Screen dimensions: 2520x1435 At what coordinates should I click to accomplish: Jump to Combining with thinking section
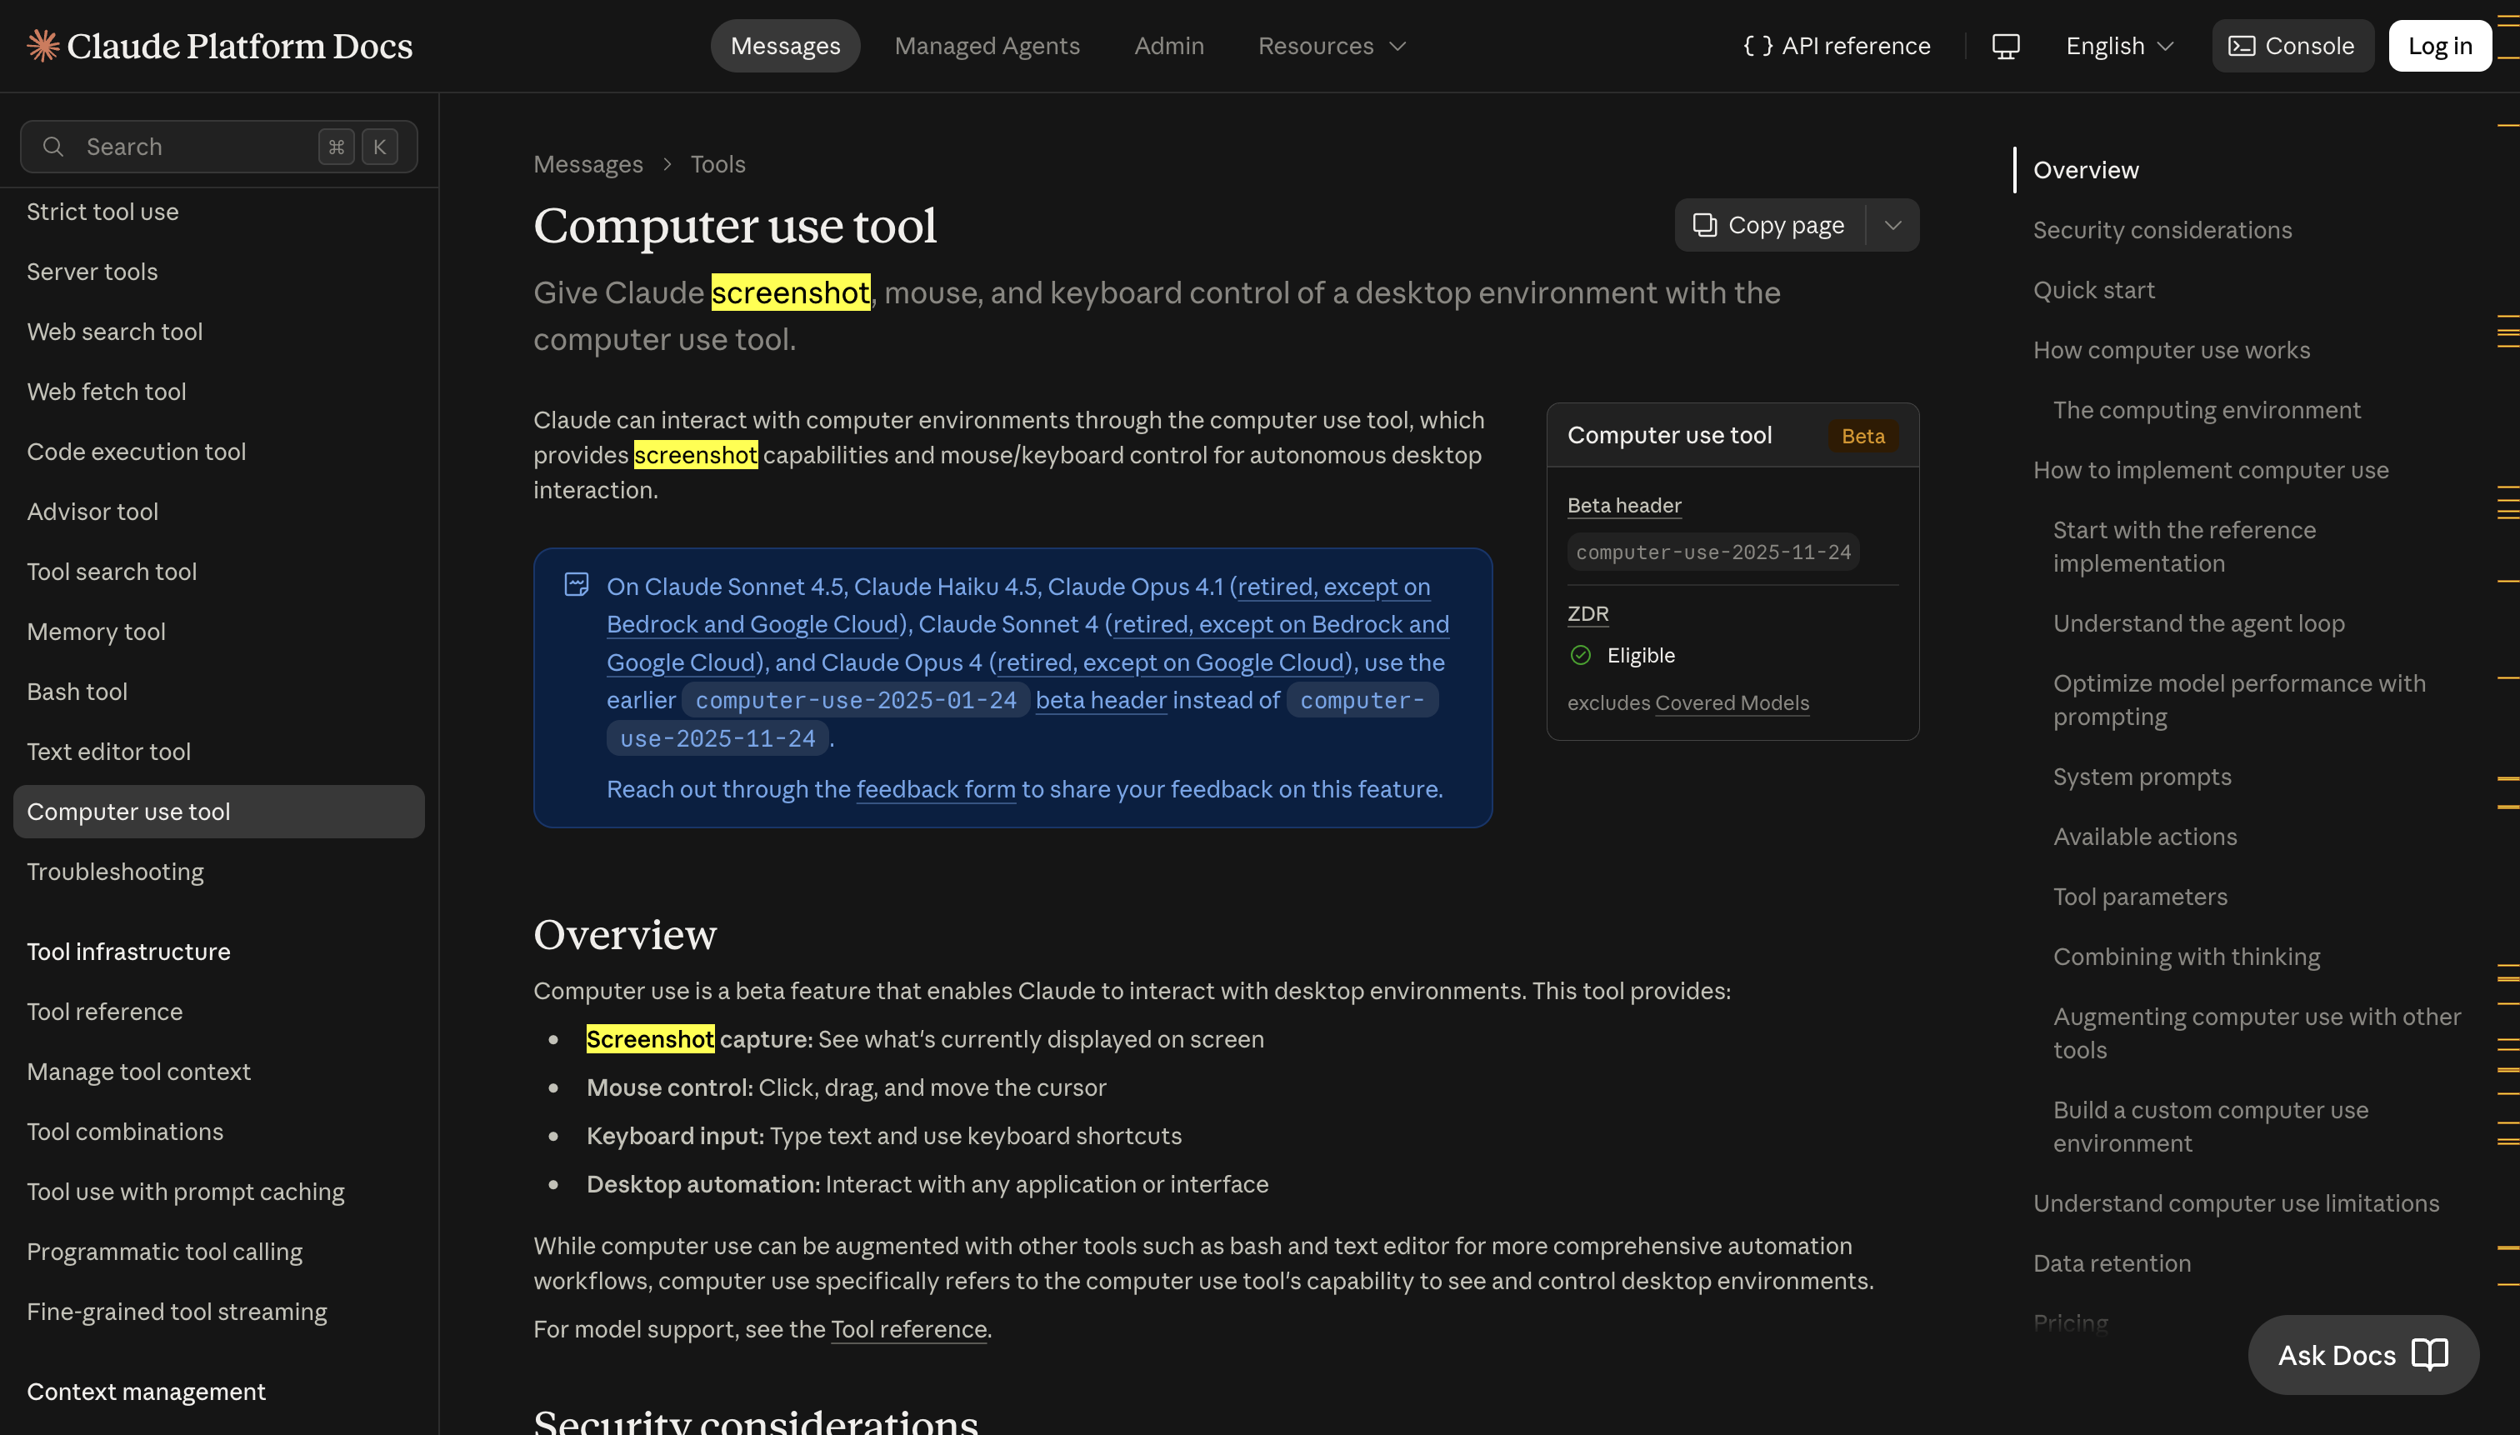coord(2186,958)
